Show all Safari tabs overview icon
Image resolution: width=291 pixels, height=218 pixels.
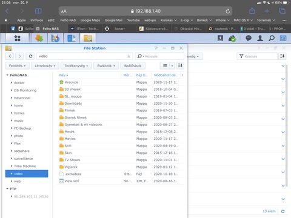point(282,11)
